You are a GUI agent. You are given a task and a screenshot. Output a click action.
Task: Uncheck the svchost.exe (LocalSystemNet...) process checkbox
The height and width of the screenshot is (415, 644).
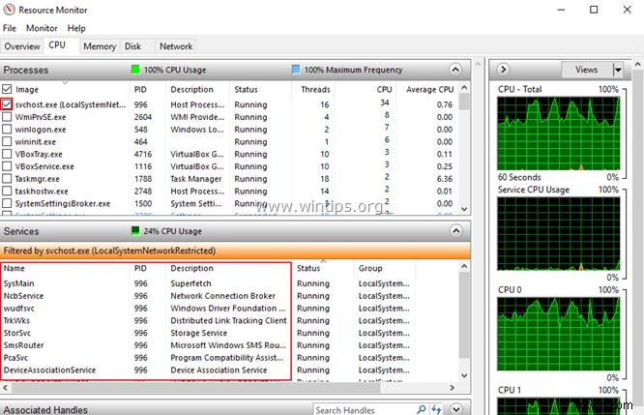(7, 104)
